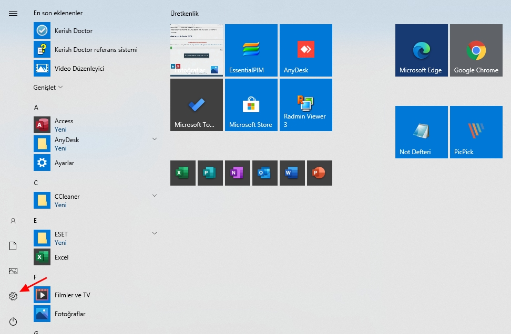Open Ayarlar in the app list
511x334 pixels.
coord(96,163)
